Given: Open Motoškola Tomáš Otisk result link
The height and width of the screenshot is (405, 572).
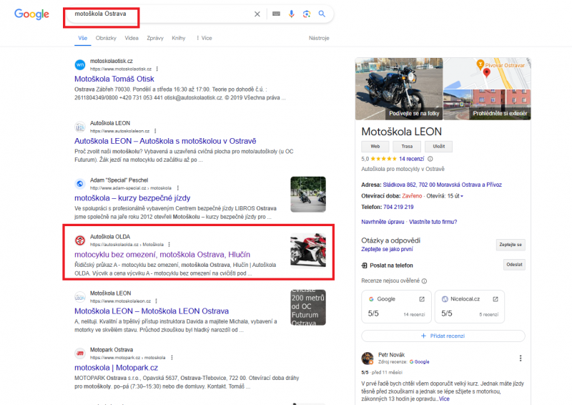Looking at the screenshot, I should [x=114, y=79].
